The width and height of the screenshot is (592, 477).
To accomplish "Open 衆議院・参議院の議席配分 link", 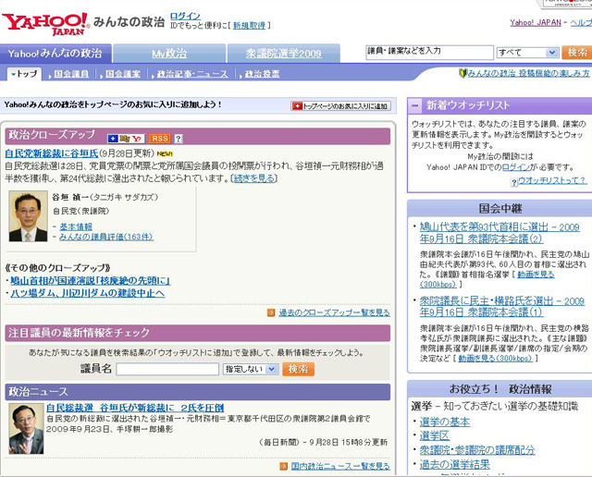I will [477, 450].
